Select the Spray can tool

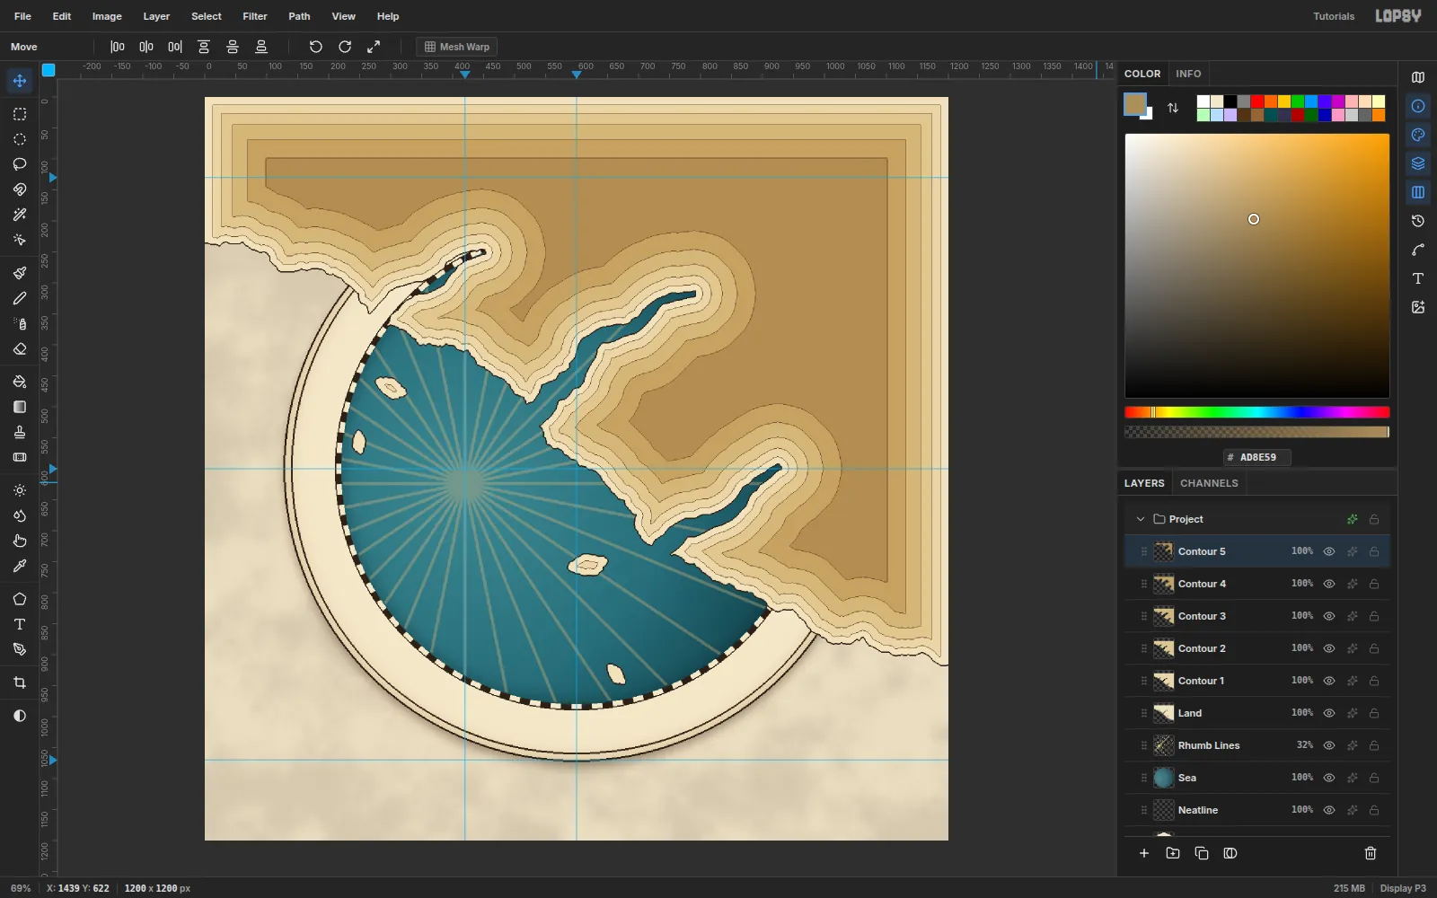[x=20, y=323]
